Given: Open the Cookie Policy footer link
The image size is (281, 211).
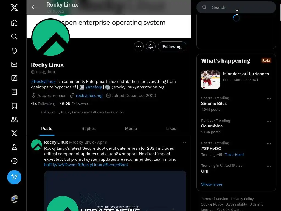Looking at the screenshot, I should (212, 204).
